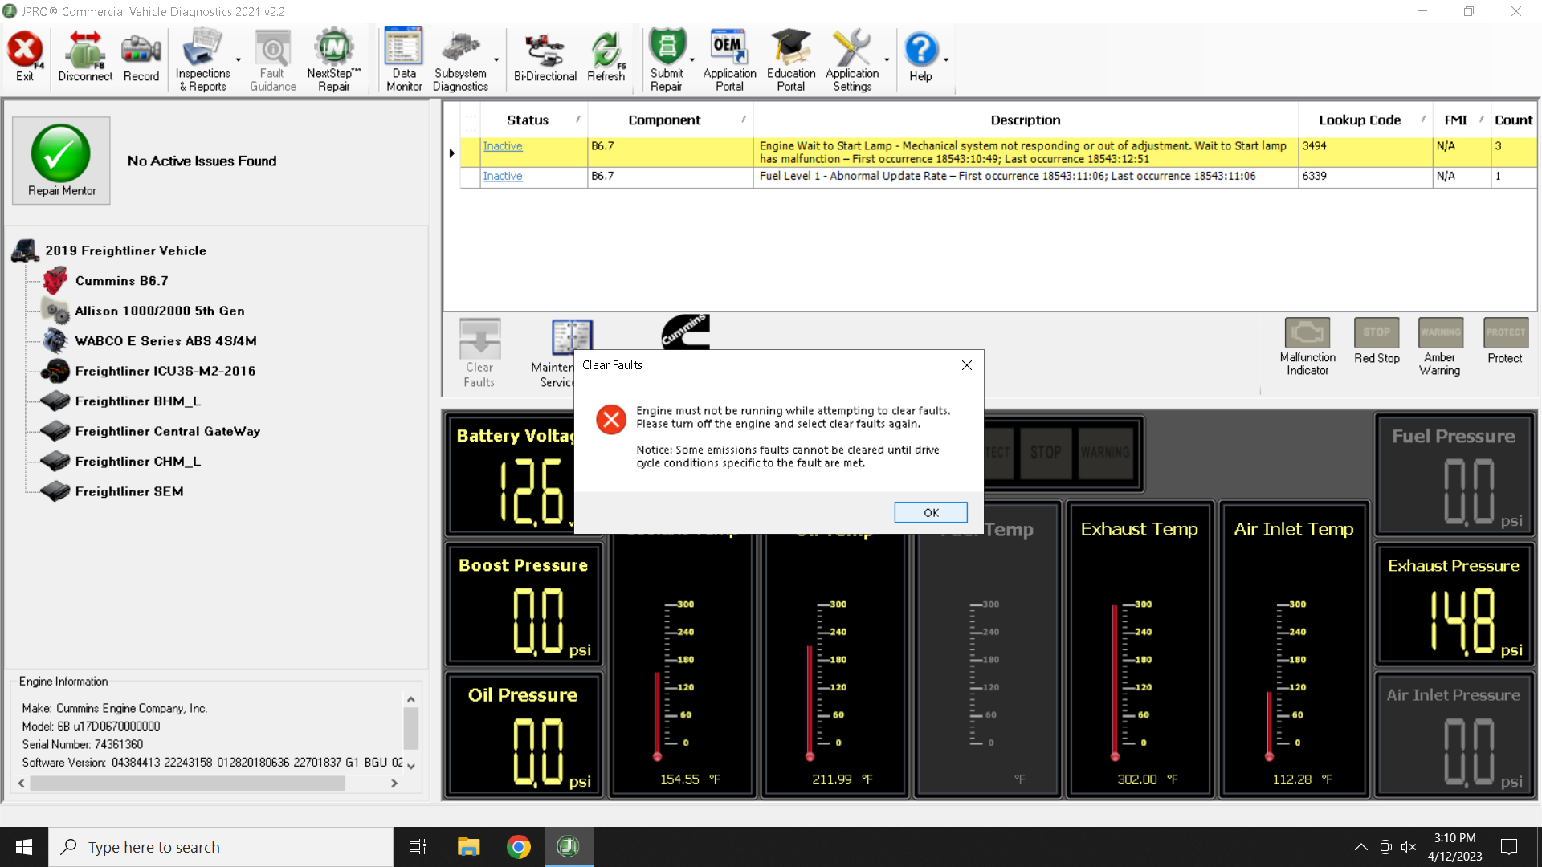Open Application Settings
The image size is (1542, 867).
[852, 60]
